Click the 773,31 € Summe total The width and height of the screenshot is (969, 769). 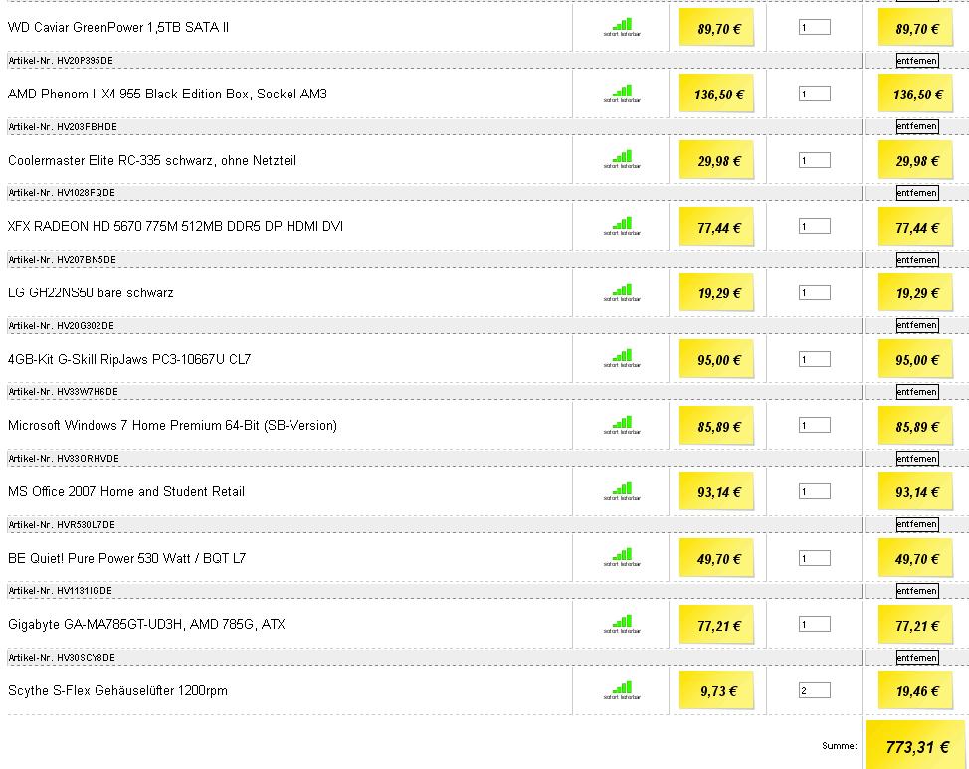point(917,747)
